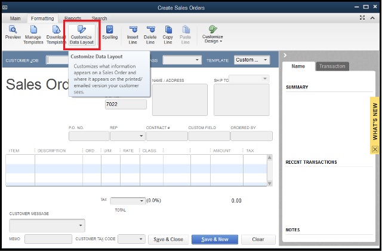Viewport: 382px width, 251px height.
Task: Click the total amount 0.00
Action: [x=236, y=201]
